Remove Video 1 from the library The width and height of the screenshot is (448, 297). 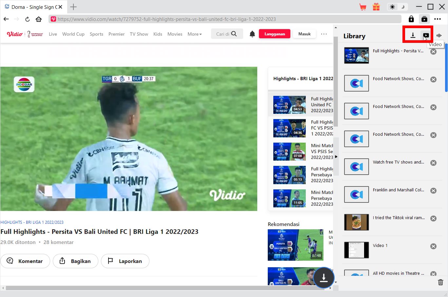tap(433, 246)
